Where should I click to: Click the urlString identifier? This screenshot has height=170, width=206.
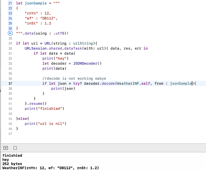click(x=83, y=43)
